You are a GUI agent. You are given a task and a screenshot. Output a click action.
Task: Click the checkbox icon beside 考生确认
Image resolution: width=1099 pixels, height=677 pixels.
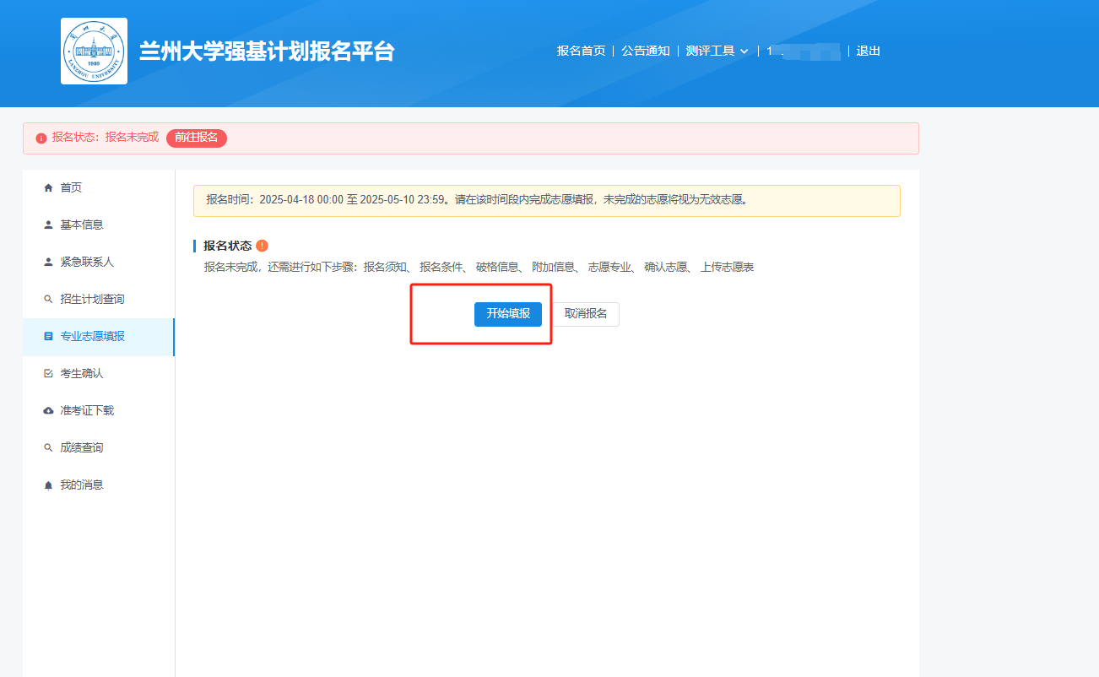coord(48,374)
